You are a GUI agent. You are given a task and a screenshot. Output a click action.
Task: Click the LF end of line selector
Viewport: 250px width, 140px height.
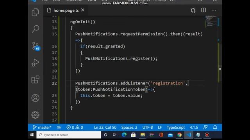click(x=160, y=127)
